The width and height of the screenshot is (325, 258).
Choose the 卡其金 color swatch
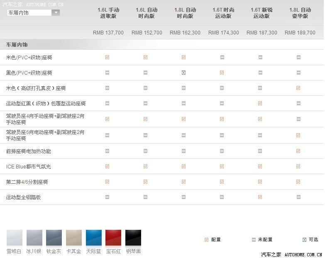tap(74, 238)
